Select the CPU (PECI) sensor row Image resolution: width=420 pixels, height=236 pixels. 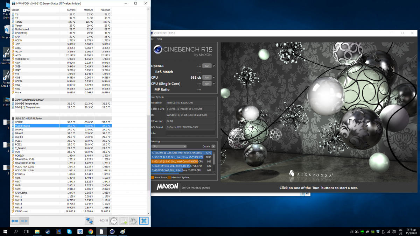(x=61, y=33)
